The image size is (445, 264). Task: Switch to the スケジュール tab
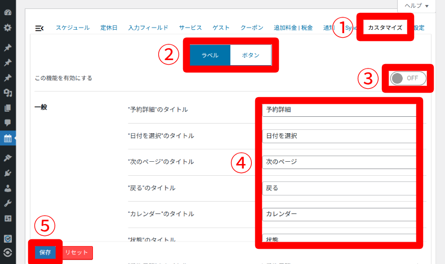(x=73, y=28)
